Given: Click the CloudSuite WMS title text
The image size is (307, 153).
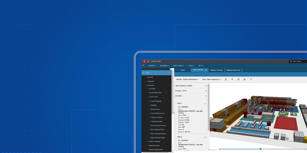Looking at the screenshot, I should click(155, 61).
